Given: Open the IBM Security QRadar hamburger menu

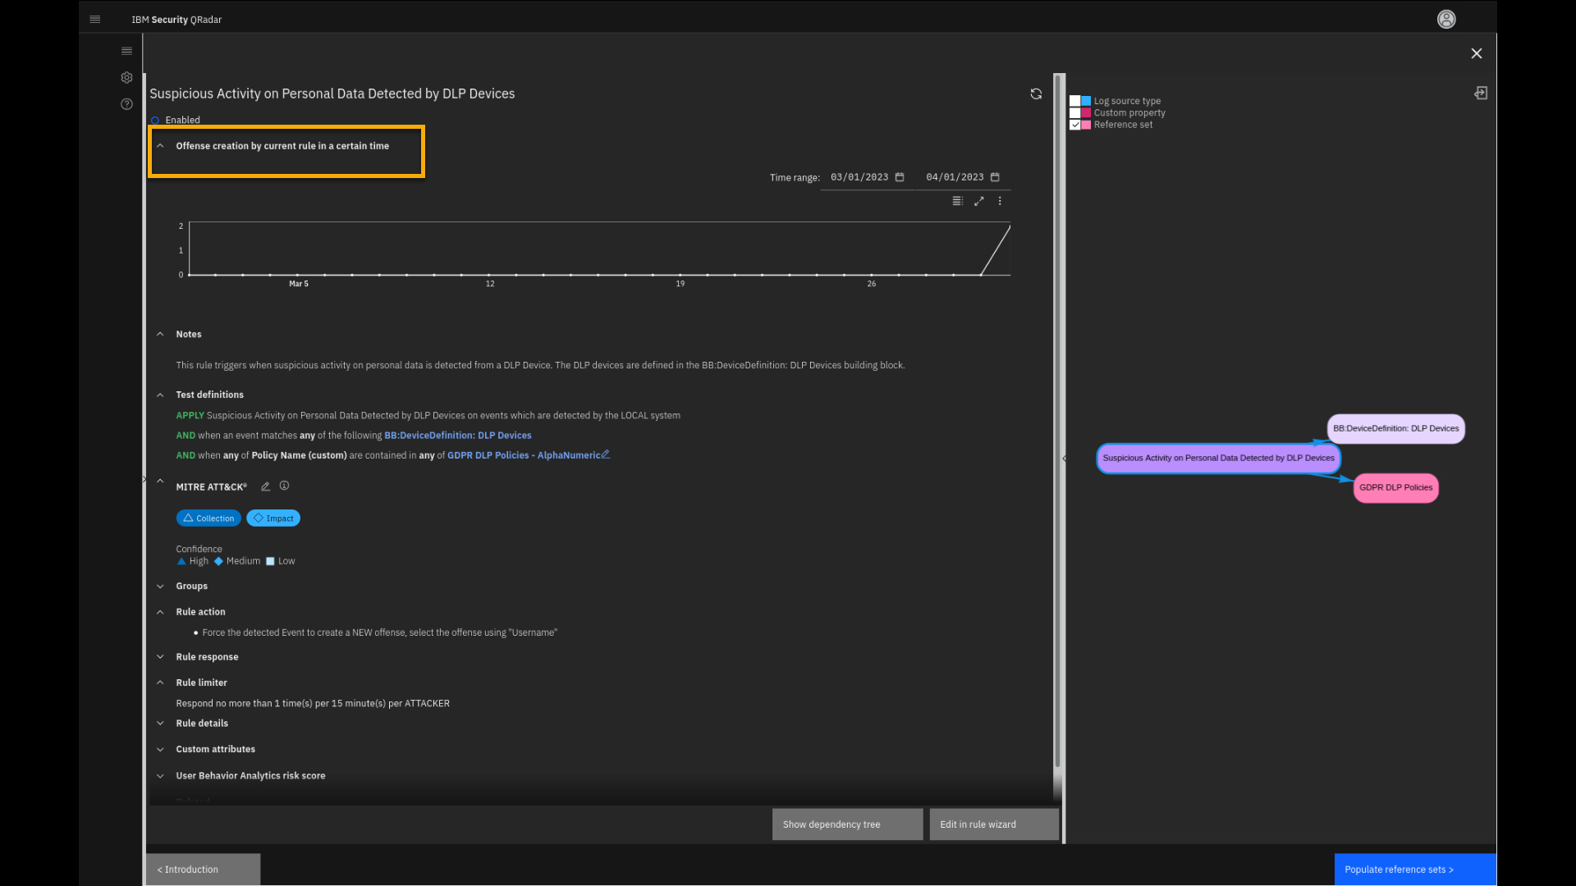Looking at the screenshot, I should point(95,19).
